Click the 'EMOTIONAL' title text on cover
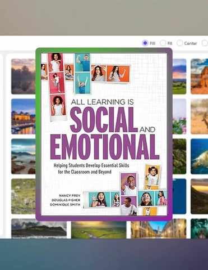Viewport: 208px width, 270px height. click(105, 147)
